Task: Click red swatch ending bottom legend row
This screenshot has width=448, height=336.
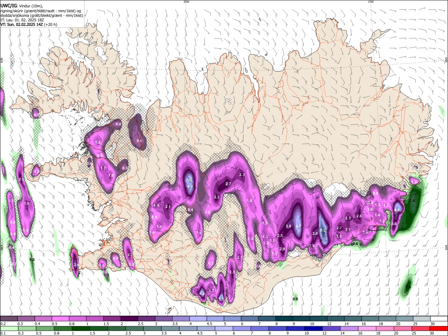Action: pos(439,328)
